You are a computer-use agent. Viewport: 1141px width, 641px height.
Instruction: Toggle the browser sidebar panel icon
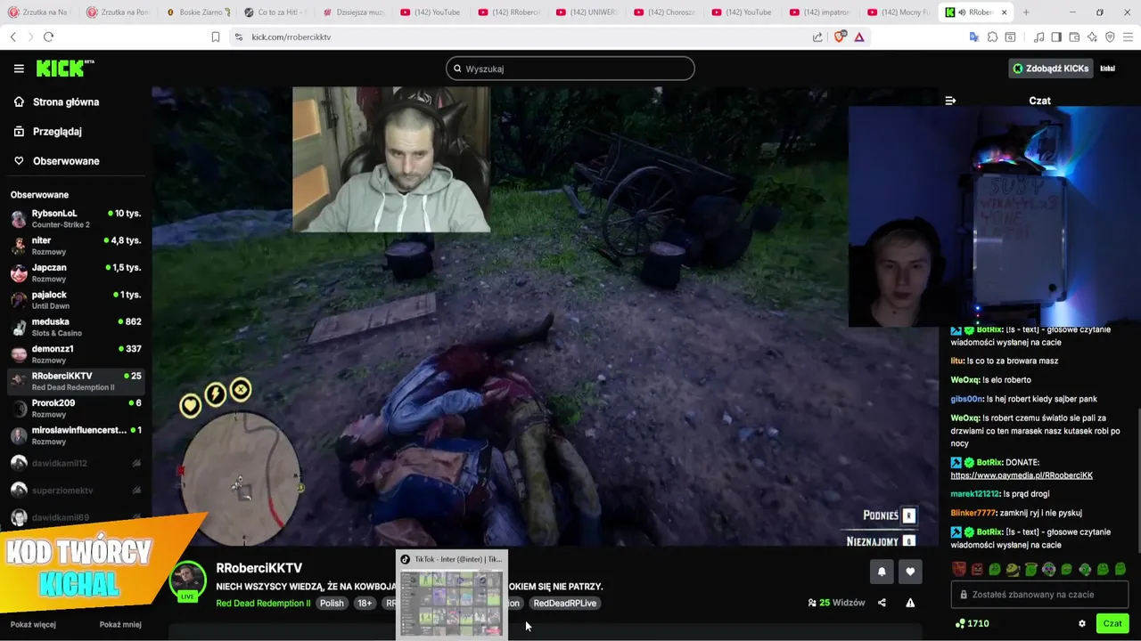[1056, 37]
